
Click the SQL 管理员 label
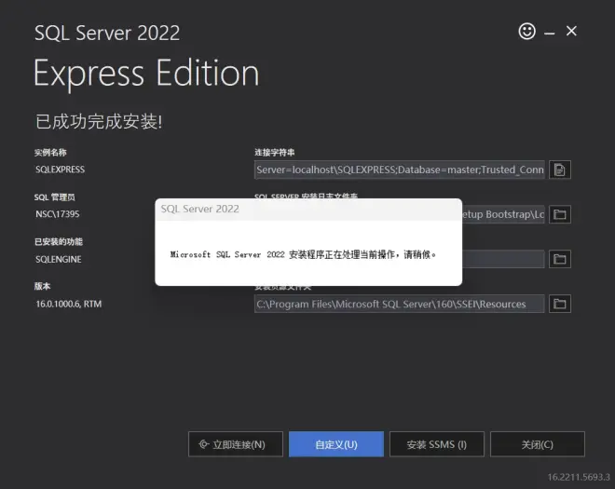pos(55,197)
